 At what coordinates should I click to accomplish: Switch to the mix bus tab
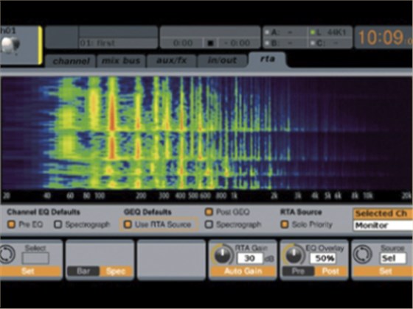tap(121, 61)
